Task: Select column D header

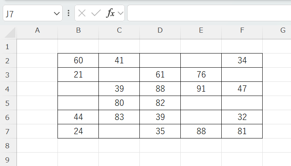Action: [160, 31]
